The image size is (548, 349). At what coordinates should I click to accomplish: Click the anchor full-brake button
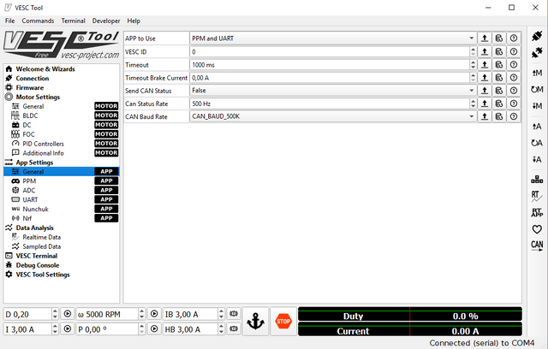[x=255, y=322]
